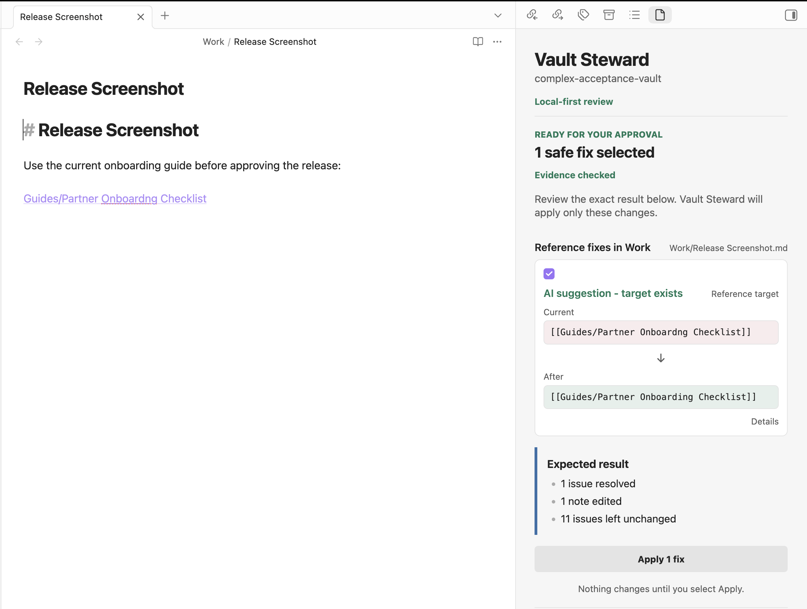Open the archive box panel icon

609,15
